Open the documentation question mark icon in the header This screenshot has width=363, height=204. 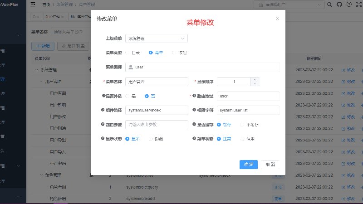coord(349,5)
